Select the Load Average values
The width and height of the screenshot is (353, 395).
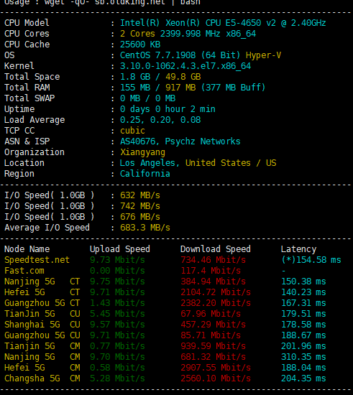160,120
